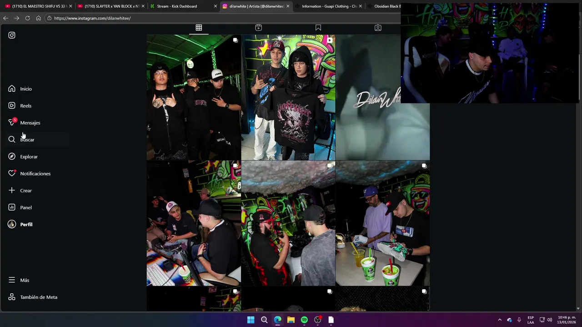This screenshot has height=327, width=582.
Task: Open Windows taskbar search
Action: pos(264,320)
